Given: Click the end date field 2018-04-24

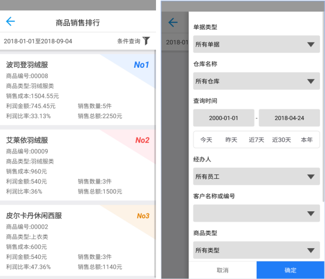Looking at the screenshot, I should point(289,118).
